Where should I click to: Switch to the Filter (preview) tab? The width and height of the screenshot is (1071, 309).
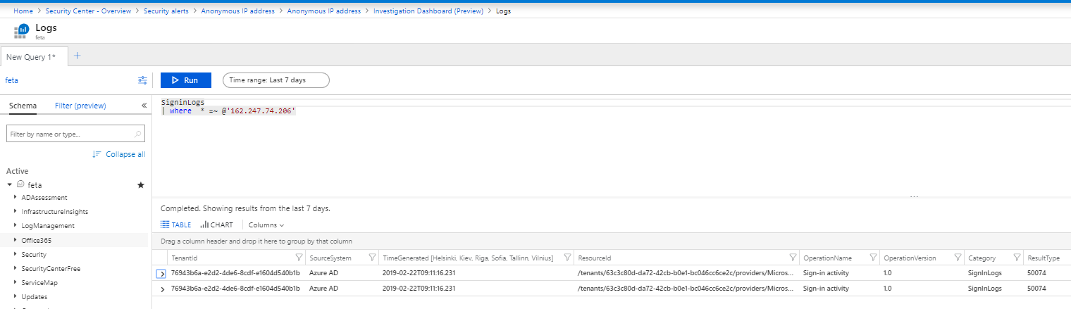pos(80,106)
